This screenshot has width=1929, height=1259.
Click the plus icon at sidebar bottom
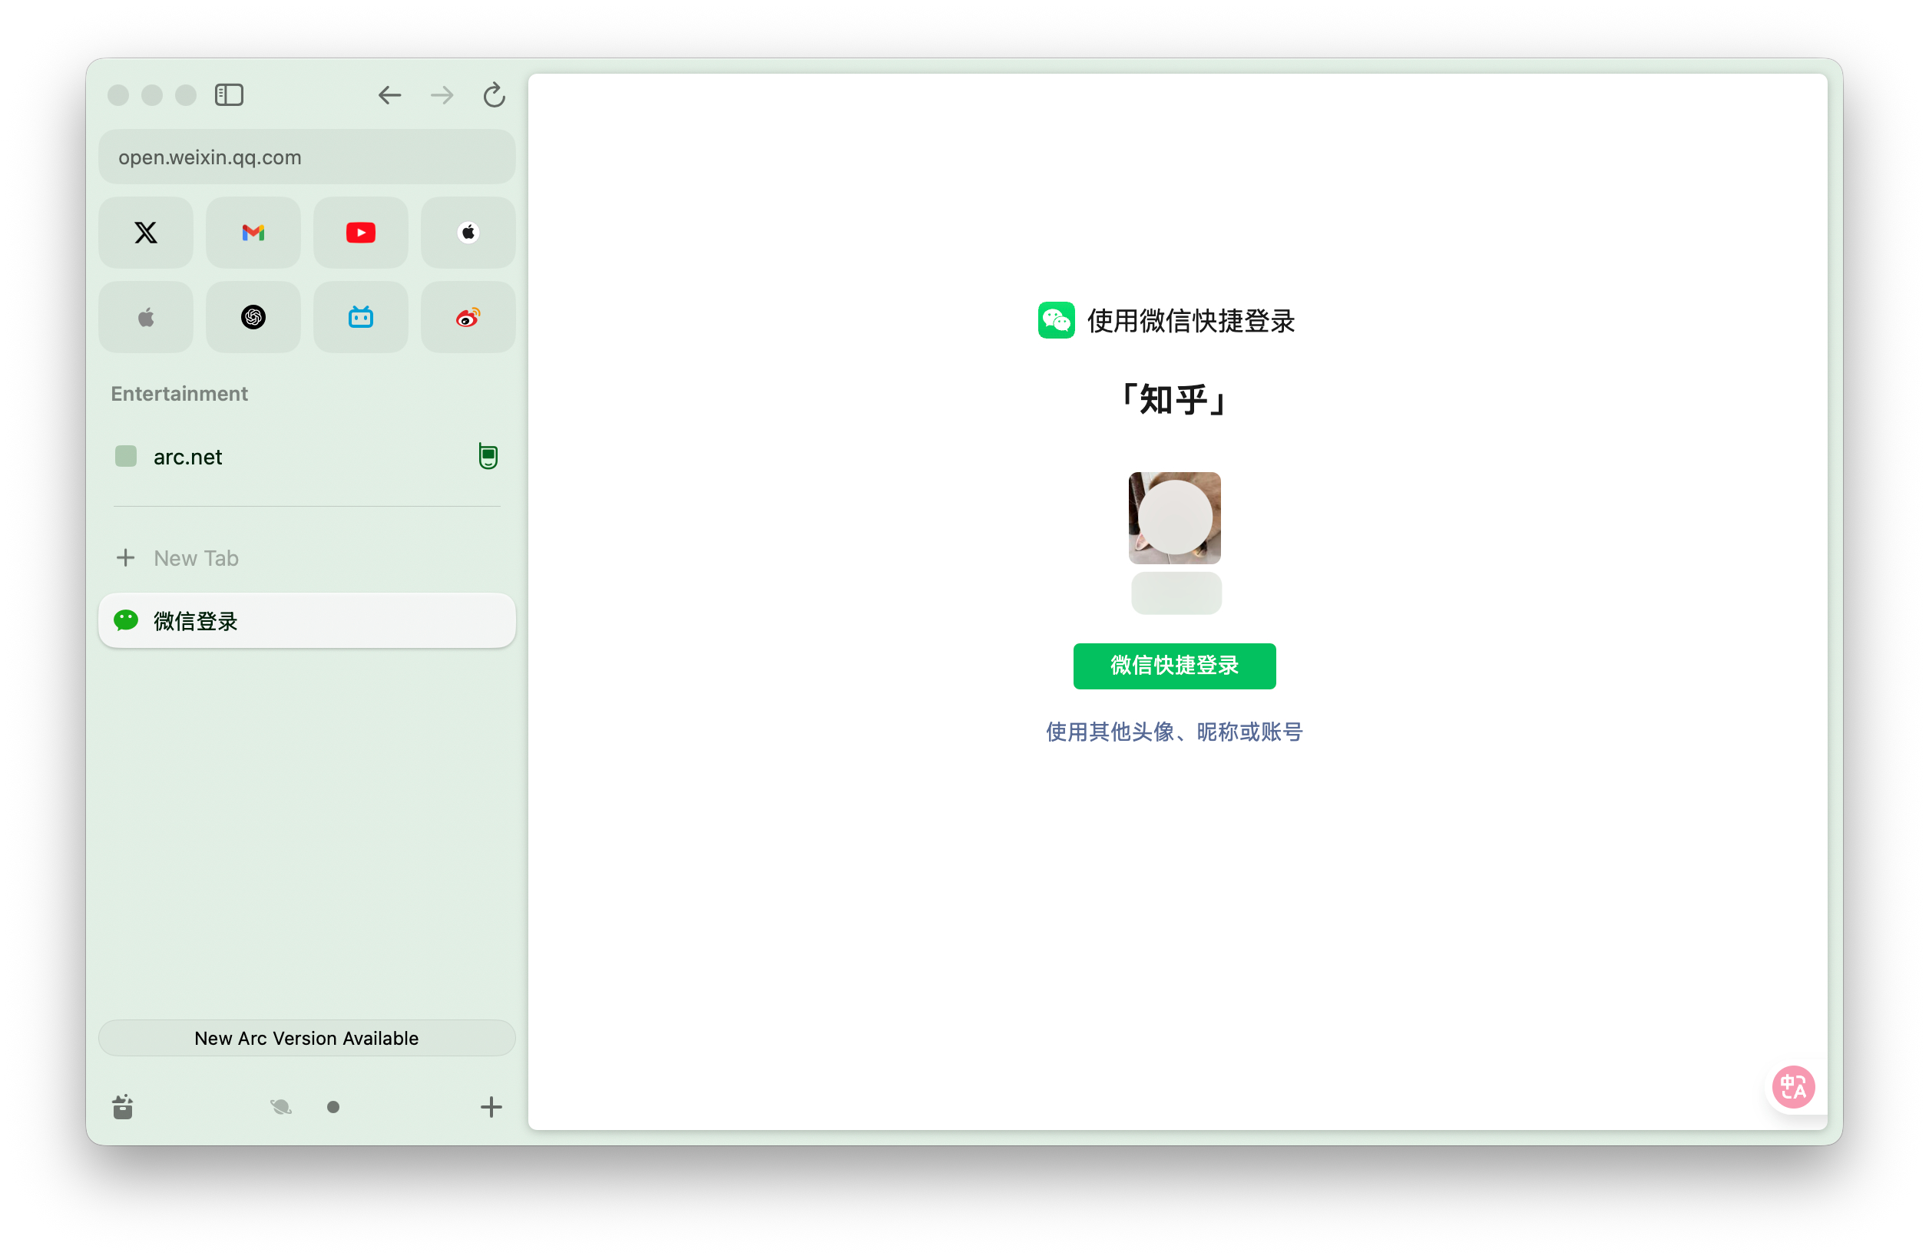[491, 1107]
